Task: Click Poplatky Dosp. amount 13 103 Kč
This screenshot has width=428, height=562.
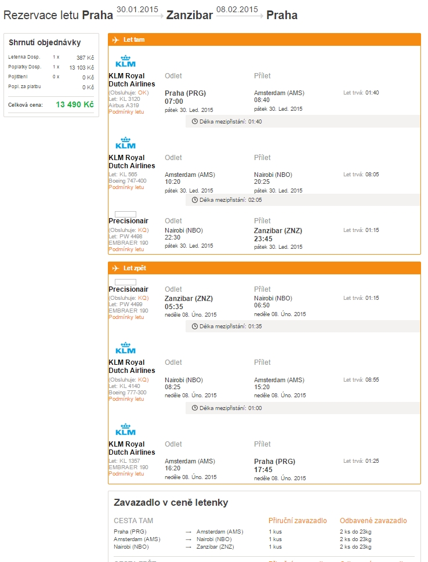Action: pyautogui.click(x=82, y=68)
